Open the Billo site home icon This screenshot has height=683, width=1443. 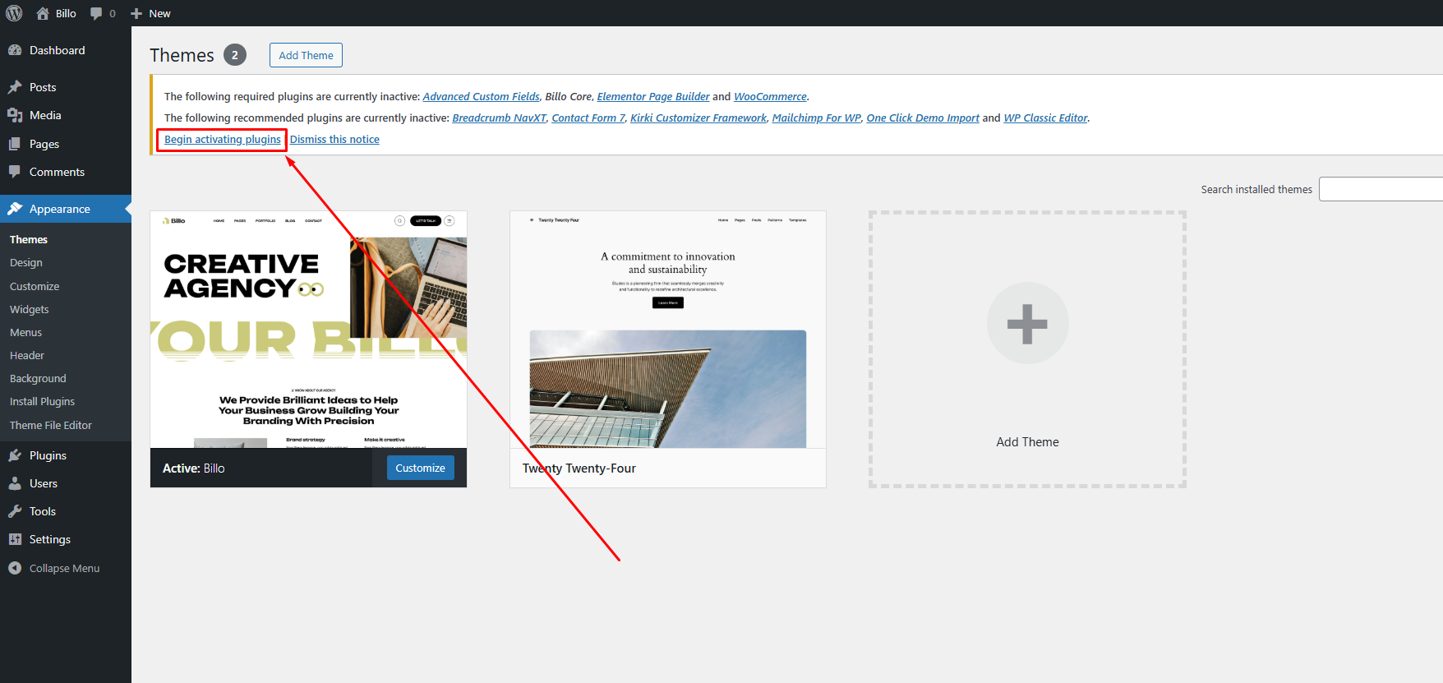[43, 13]
